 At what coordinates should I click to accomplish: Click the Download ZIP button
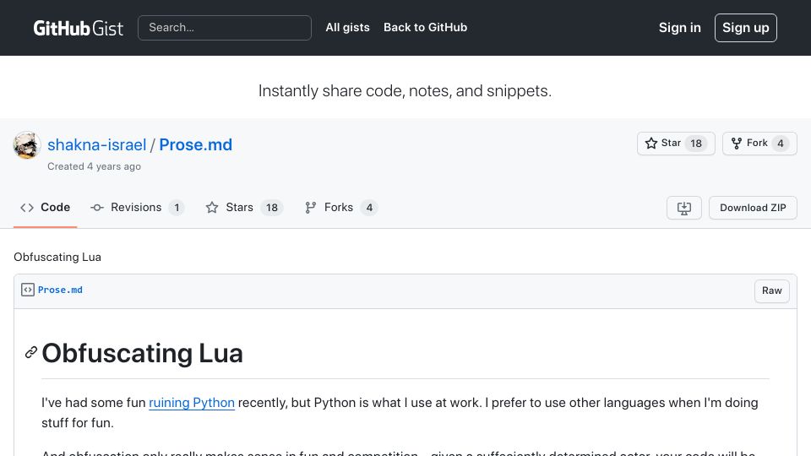[x=753, y=208]
